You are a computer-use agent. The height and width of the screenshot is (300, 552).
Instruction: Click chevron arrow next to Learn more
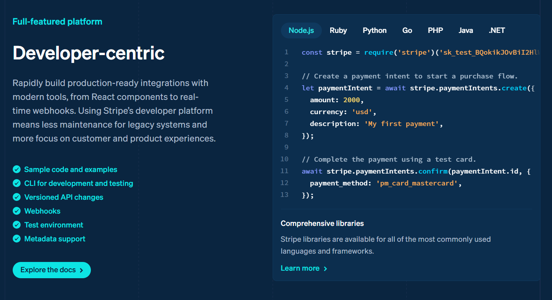click(x=325, y=269)
